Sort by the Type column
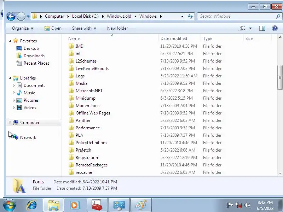This screenshot has width=283, height=212. (x=208, y=39)
